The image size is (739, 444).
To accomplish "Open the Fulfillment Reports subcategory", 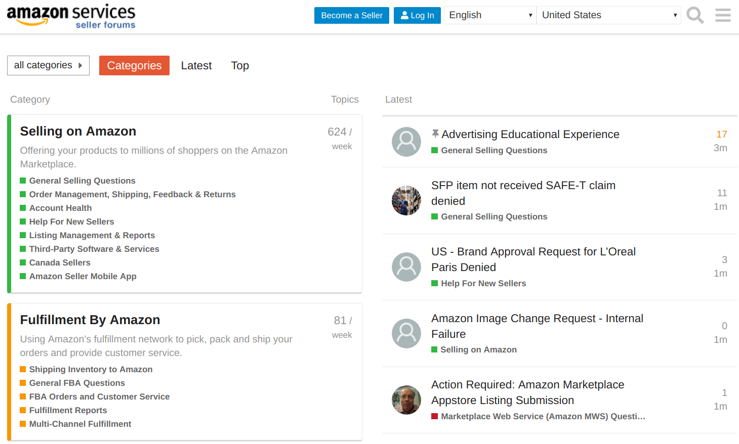I will coord(68,410).
